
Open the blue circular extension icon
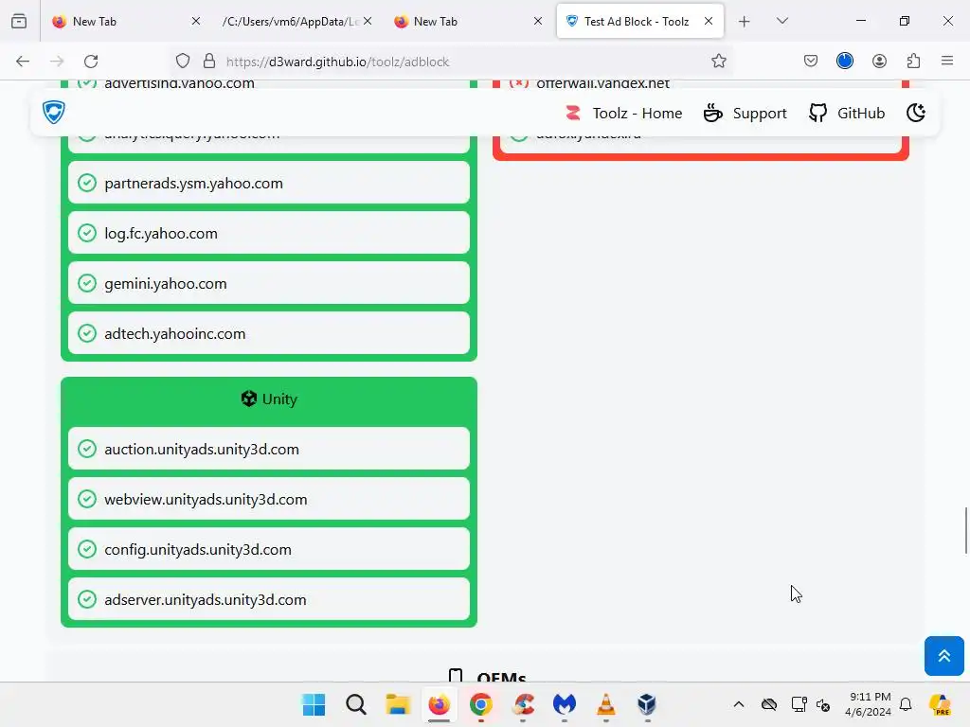tap(844, 61)
